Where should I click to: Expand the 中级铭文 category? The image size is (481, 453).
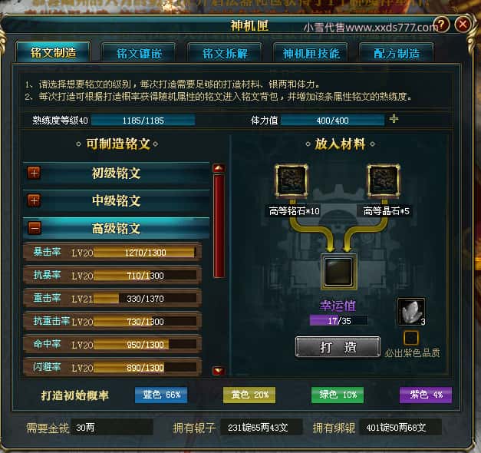click(34, 201)
